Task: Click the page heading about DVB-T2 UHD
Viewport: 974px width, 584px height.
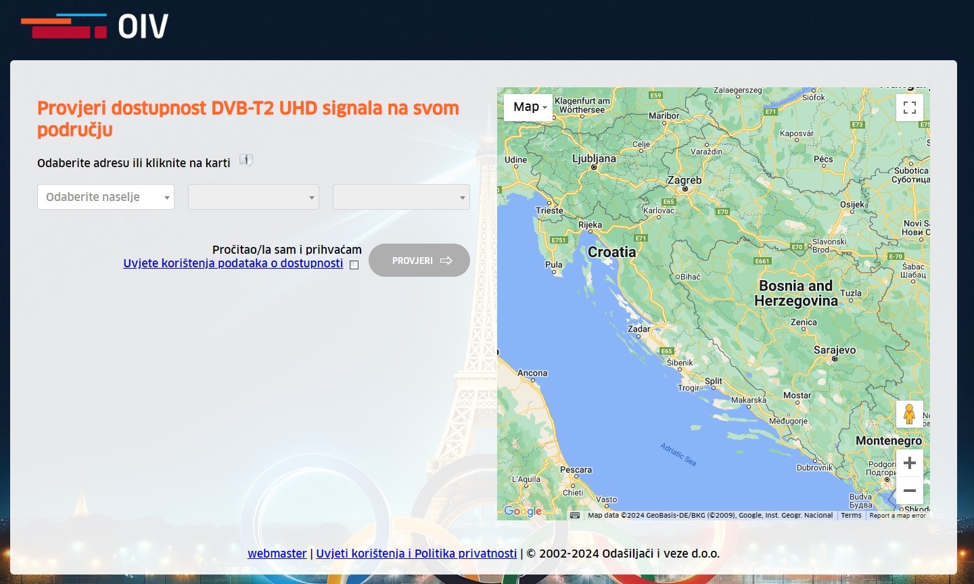Action: (x=248, y=118)
